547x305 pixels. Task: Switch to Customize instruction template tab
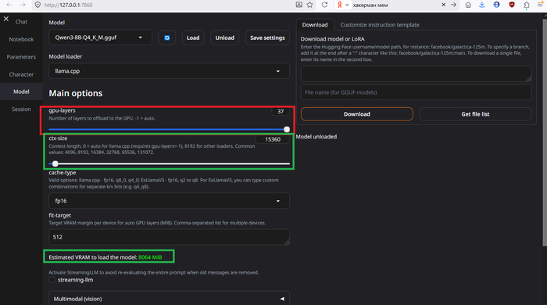380,25
